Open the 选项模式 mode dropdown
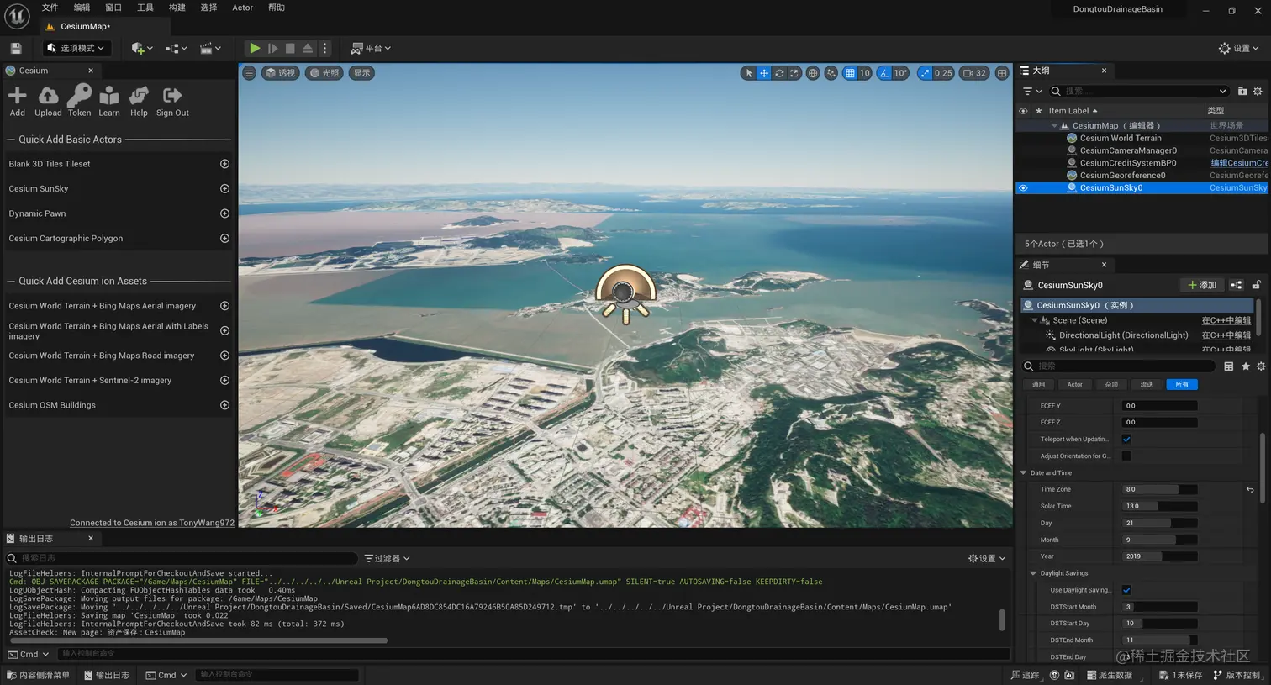Image resolution: width=1271 pixels, height=685 pixels. point(76,48)
